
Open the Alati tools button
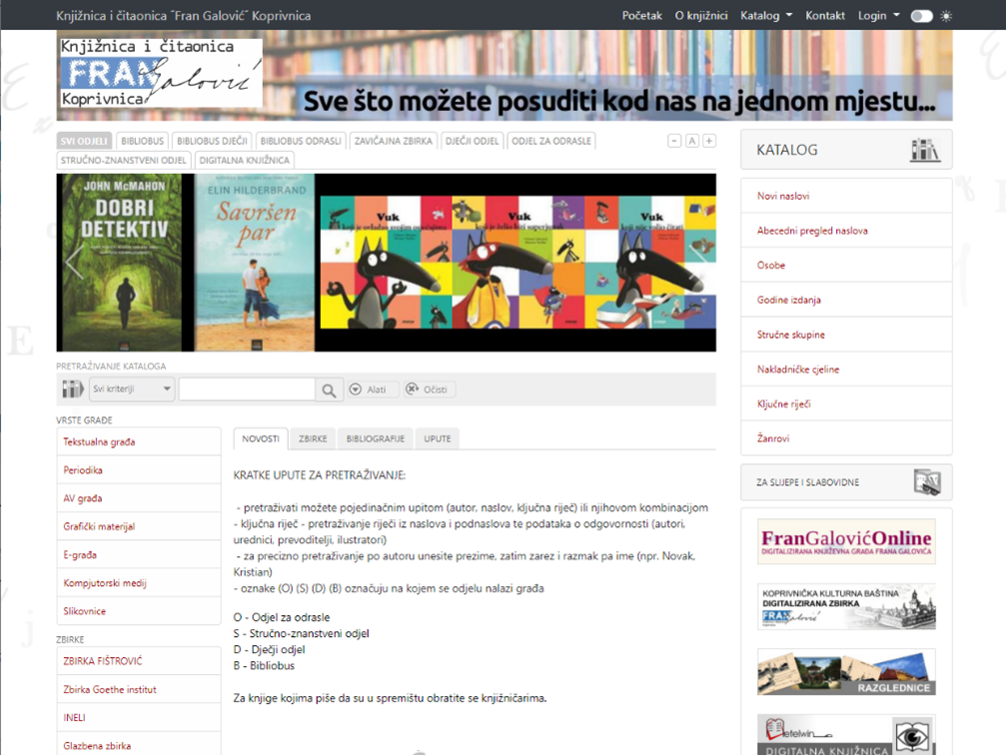tap(374, 388)
